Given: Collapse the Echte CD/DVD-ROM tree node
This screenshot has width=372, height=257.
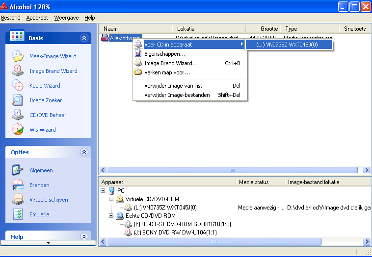Looking at the screenshot, I should (111, 216).
